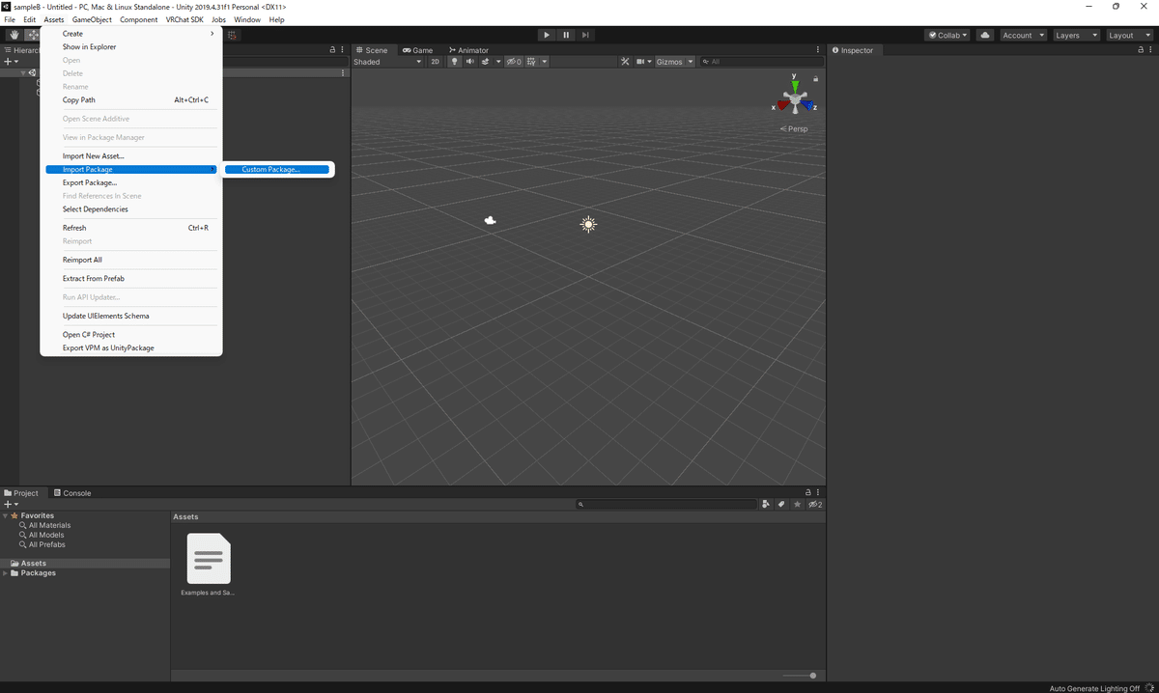Open the Shaded draw mode dropdown
The image size is (1159, 693).
pyautogui.click(x=387, y=62)
